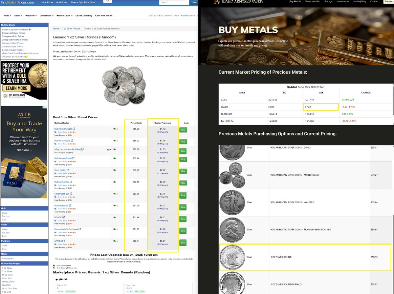Click Silver Prices link in blue header
The width and height of the screenshot is (394, 294).
coord(47,2)
